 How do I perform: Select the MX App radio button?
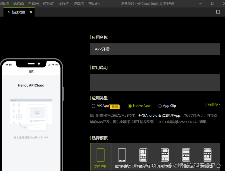coord(94,106)
